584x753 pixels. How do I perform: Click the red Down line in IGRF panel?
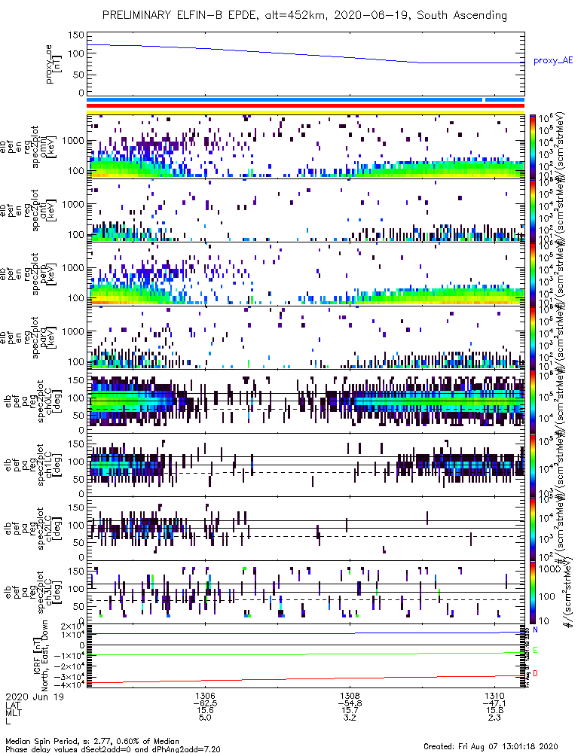[x=305, y=679]
